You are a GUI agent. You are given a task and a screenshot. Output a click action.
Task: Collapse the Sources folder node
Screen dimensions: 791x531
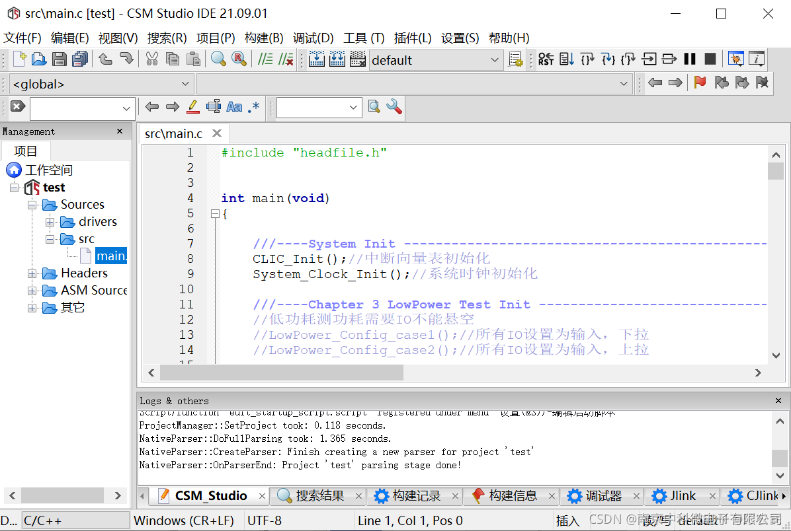[32, 205]
